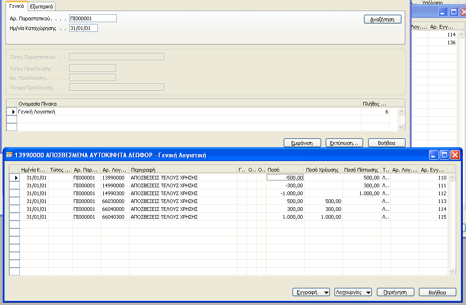466x305 pixels.
Task: Select account number 13990000 cell
Action: (115, 178)
